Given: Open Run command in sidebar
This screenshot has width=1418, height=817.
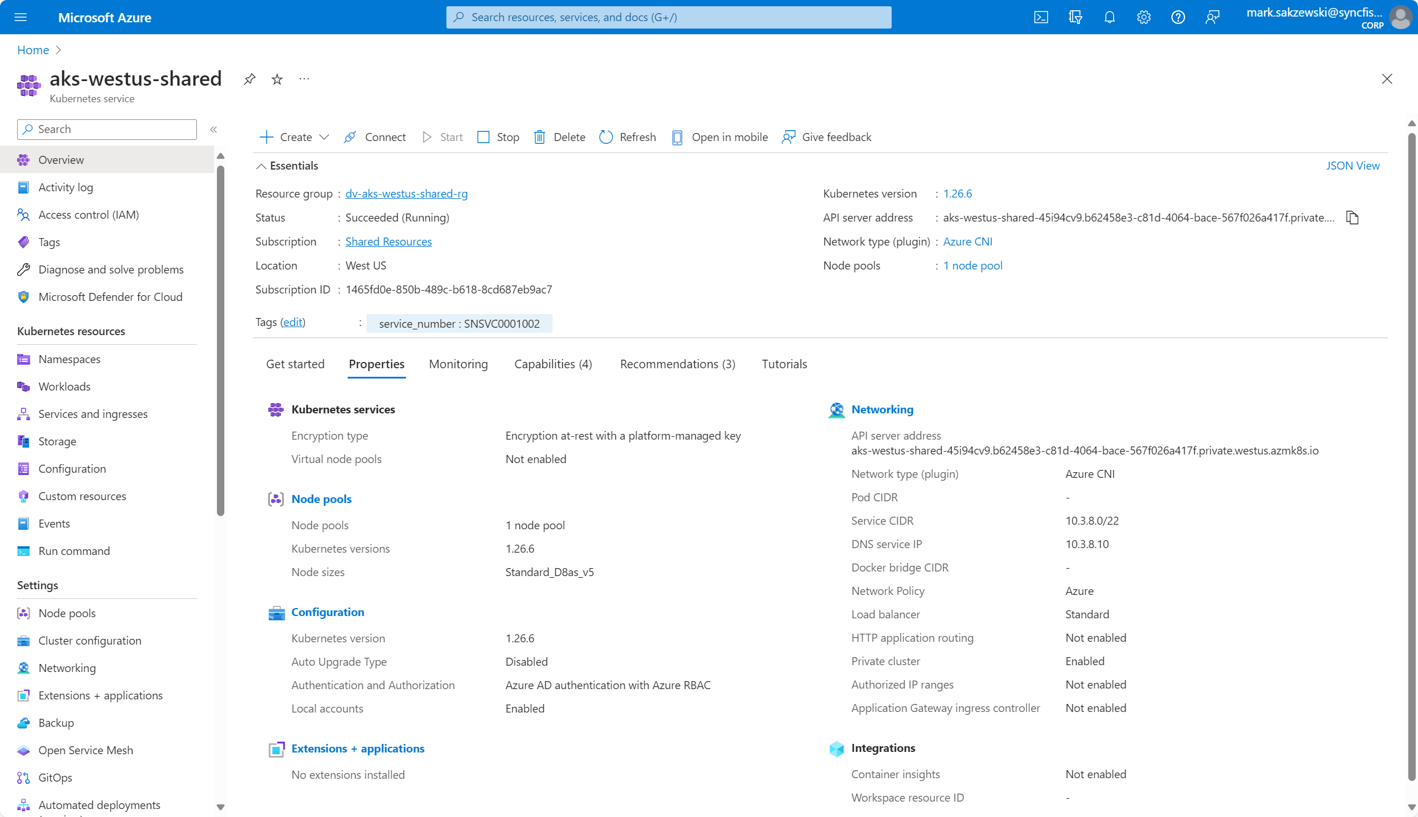Looking at the screenshot, I should coord(107,551).
